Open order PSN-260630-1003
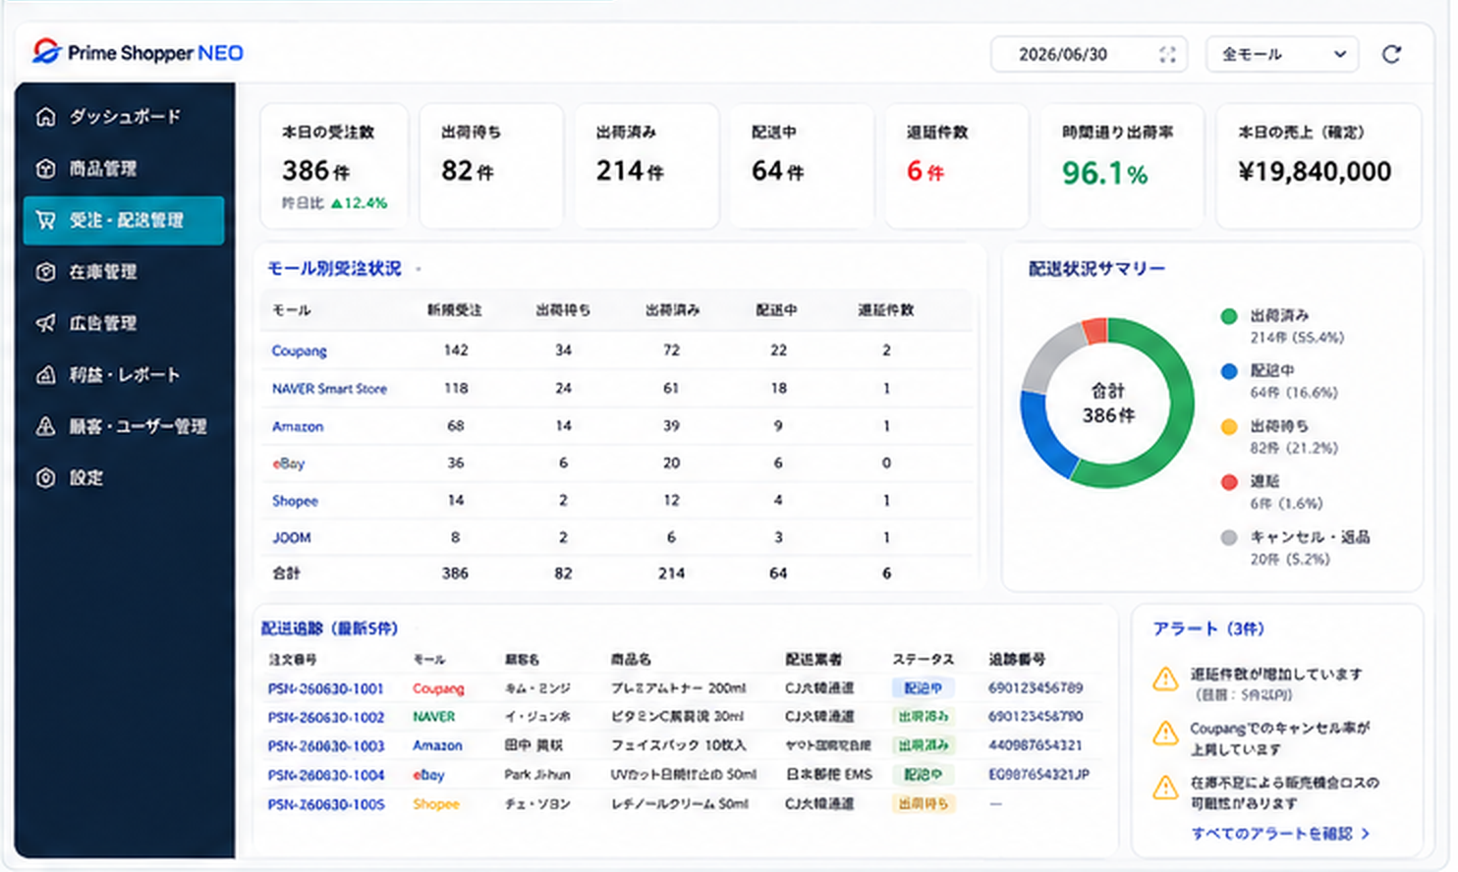Viewport: 1458px width, 872px height. [325, 746]
